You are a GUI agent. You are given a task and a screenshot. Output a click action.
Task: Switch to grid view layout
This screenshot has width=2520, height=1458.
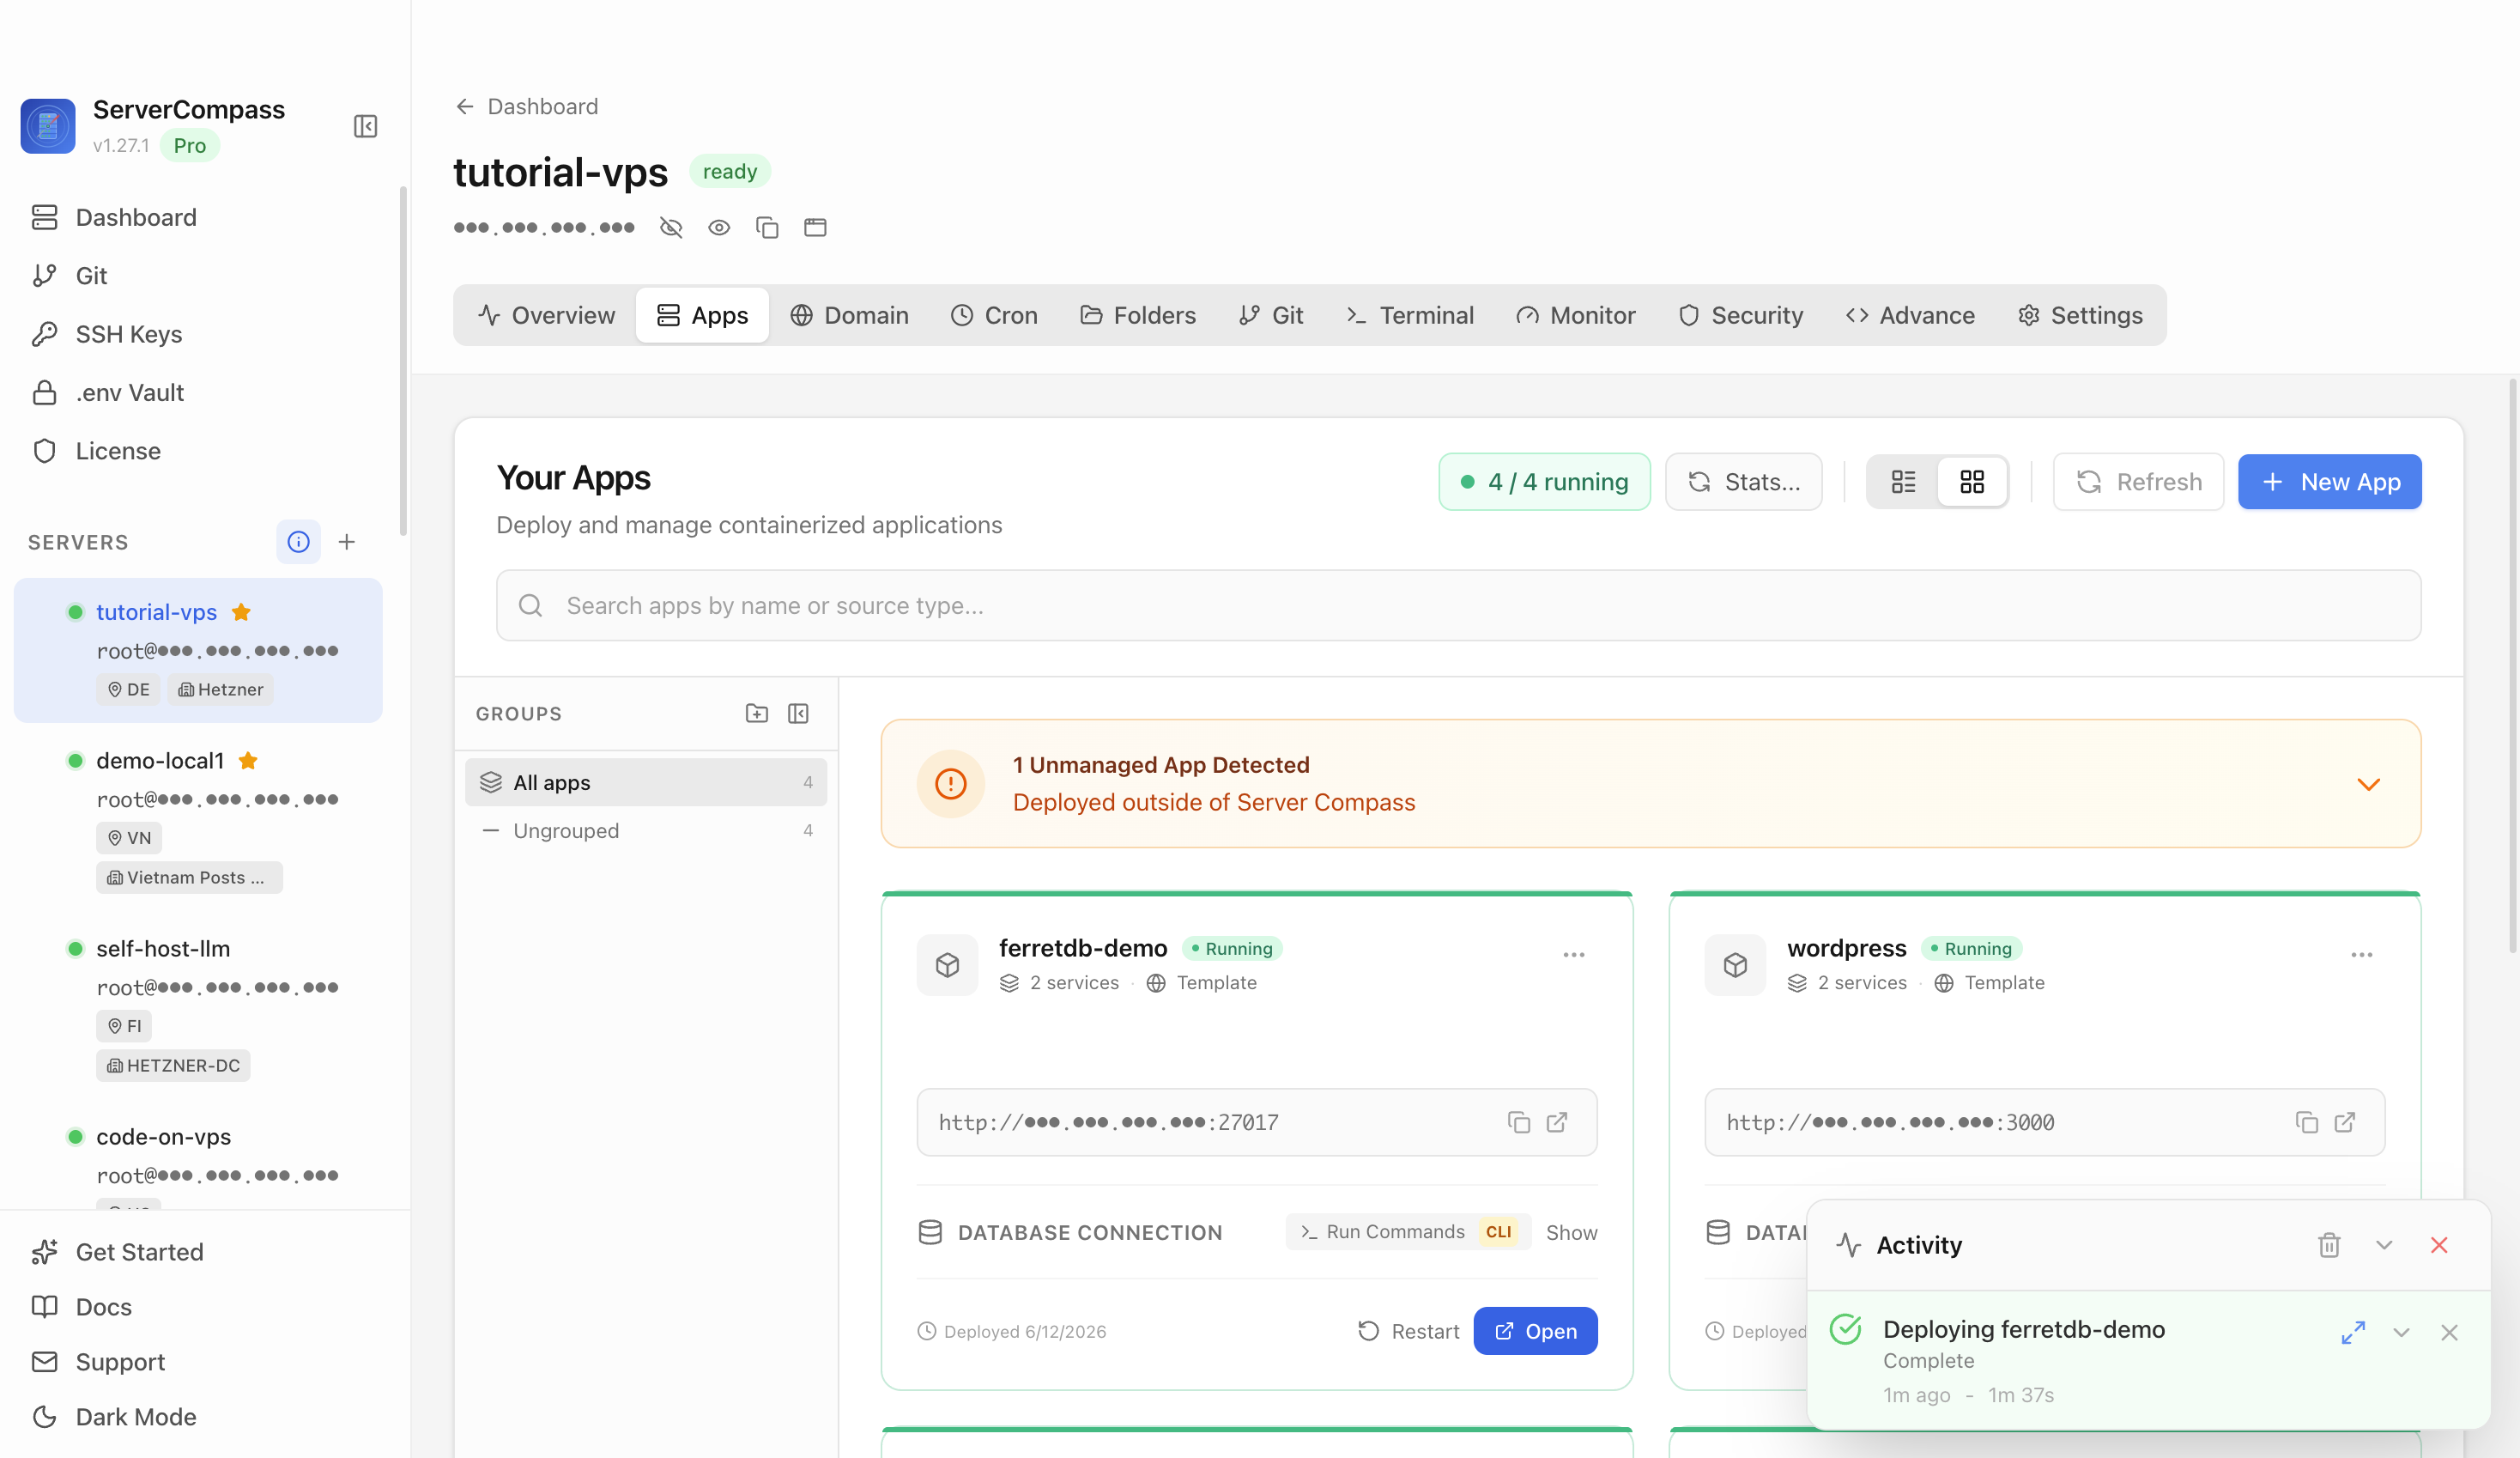click(x=1972, y=483)
